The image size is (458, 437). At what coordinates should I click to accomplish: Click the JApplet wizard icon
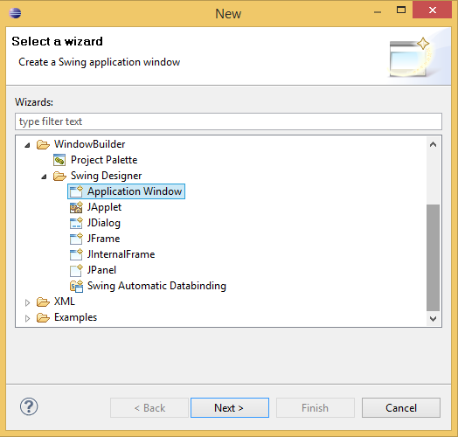click(76, 207)
